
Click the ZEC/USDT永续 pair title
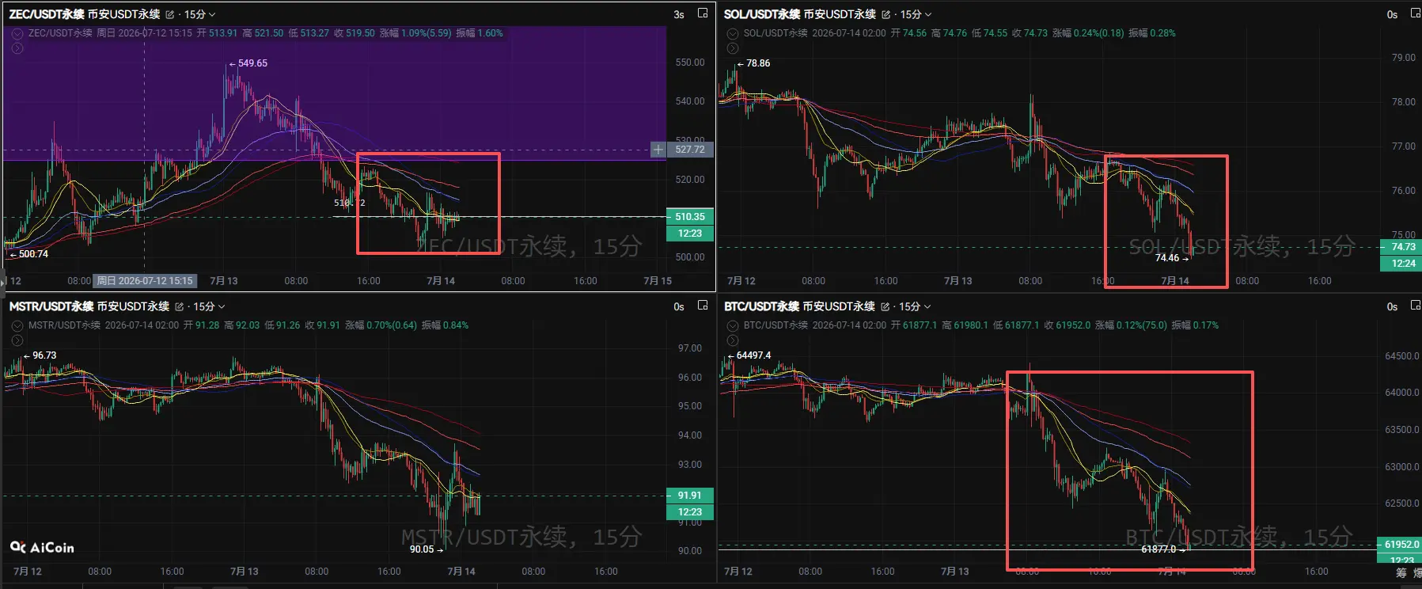pos(47,14)
